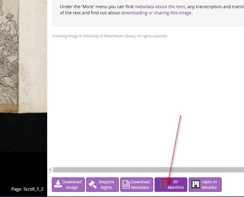Click the gavel icon for Request Rights
The width and height of the screenshot is (244, 197).
tap(92, 184)
